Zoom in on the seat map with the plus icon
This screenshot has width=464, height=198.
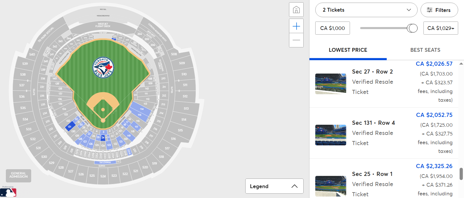pyautogui.click(x=296, y=26)
